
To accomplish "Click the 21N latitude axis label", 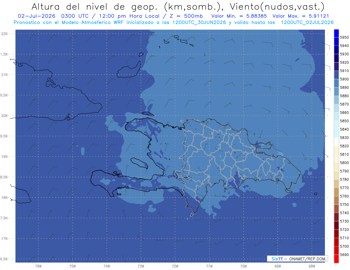I will pos(5,75).
